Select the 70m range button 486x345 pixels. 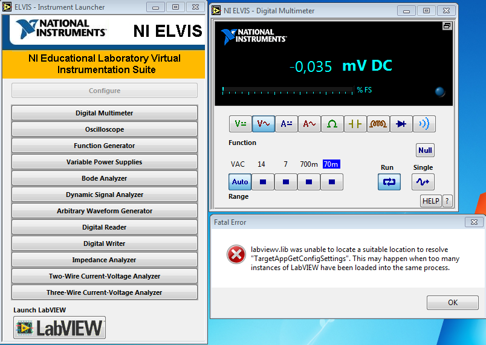point(332,182)
